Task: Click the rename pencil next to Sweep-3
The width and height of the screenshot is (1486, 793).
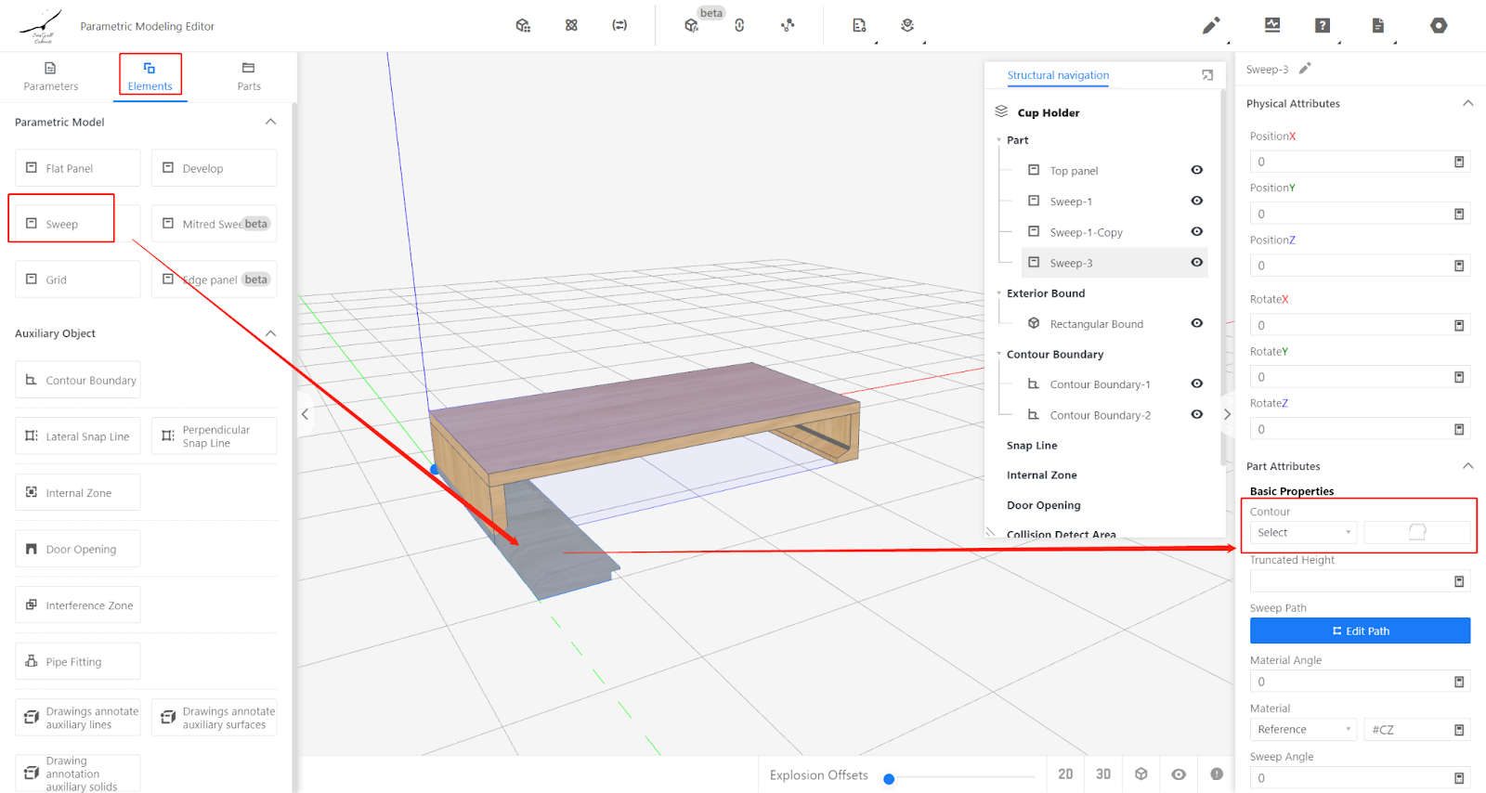Action: (x=1305, y=69)
